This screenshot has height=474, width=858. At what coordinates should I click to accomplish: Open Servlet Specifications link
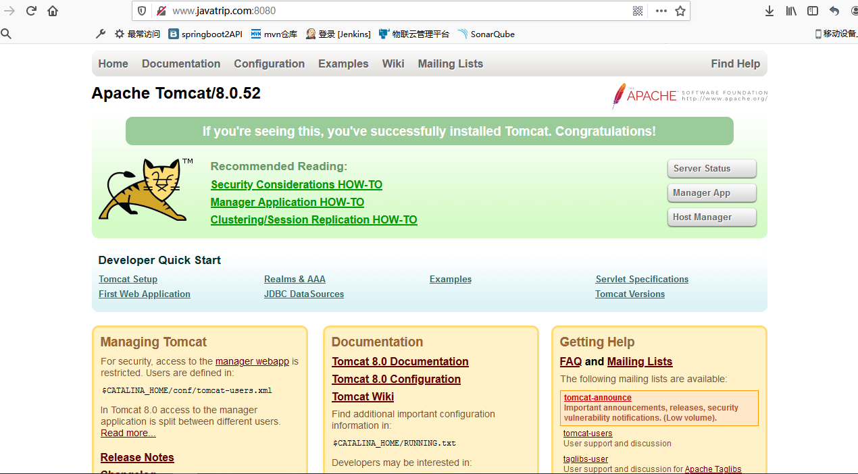tap(642, 279)
